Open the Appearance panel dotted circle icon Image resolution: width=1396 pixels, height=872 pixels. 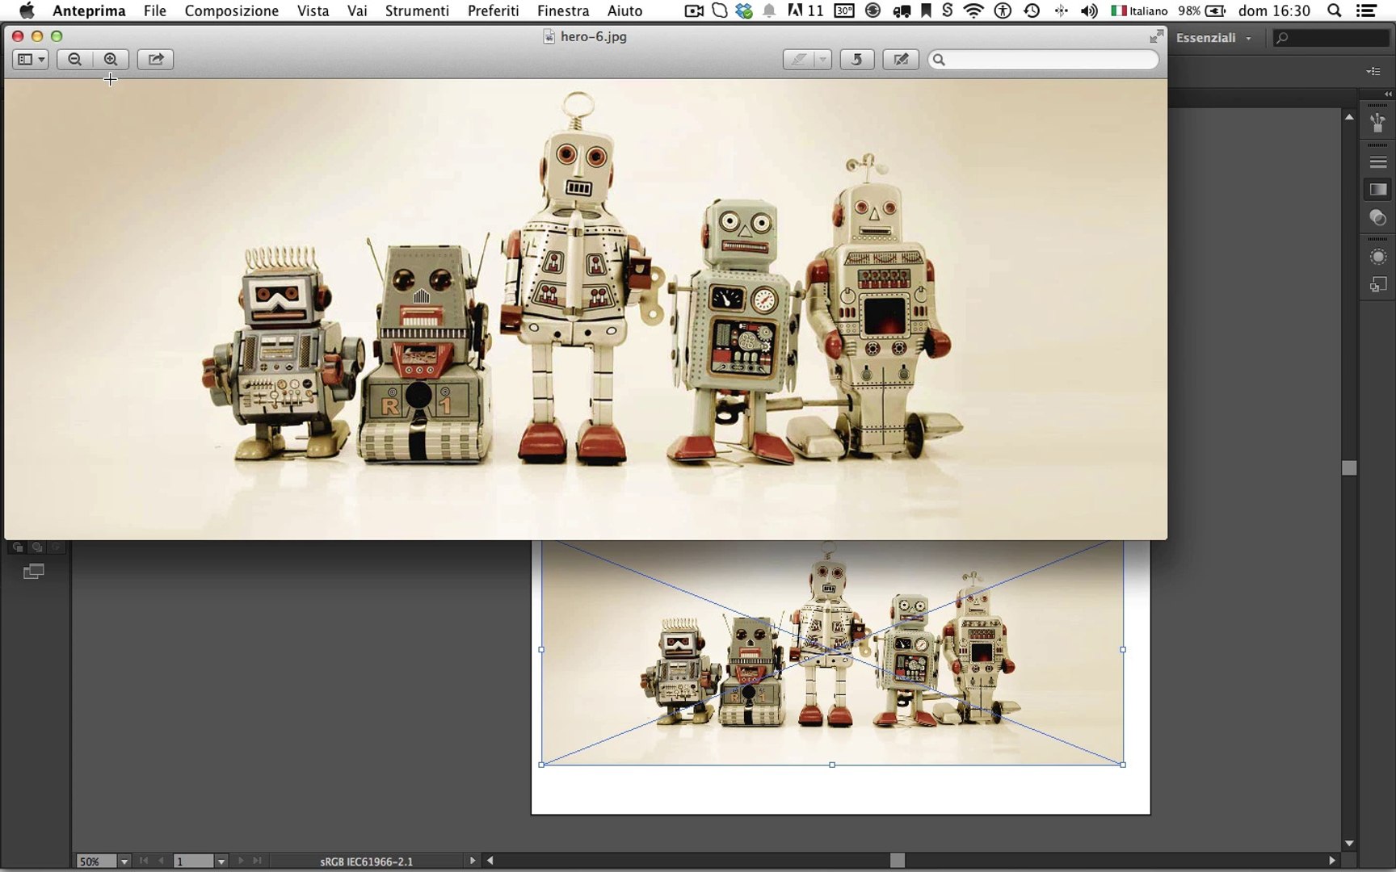click(1377, 257)
